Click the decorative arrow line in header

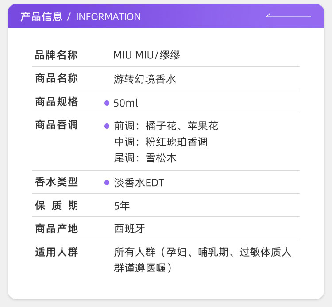click(288, 17)
